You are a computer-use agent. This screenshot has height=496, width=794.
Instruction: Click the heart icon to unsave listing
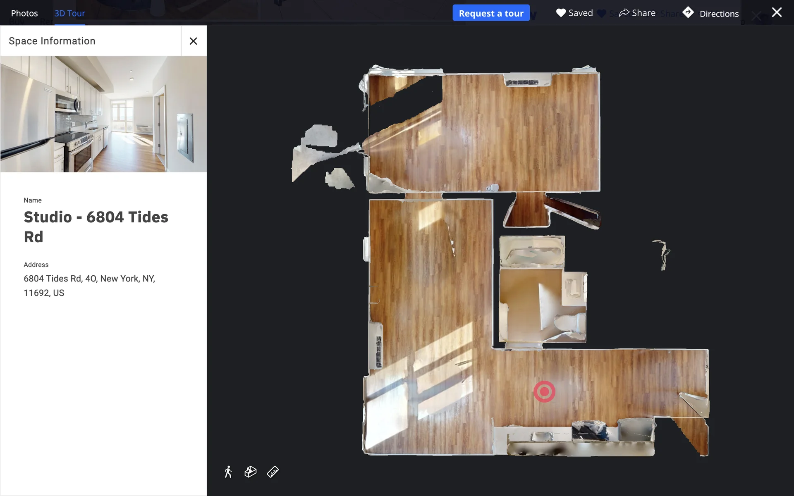560,13
